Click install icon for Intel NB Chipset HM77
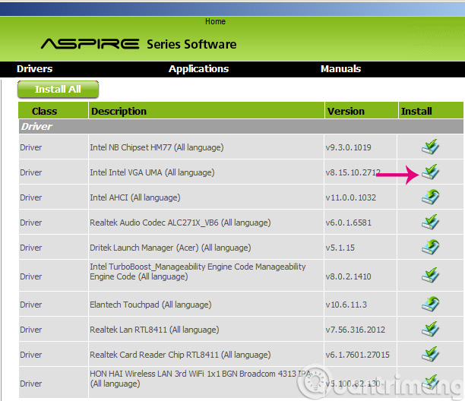This screenshot has width=465, height=401. [430, 147]
